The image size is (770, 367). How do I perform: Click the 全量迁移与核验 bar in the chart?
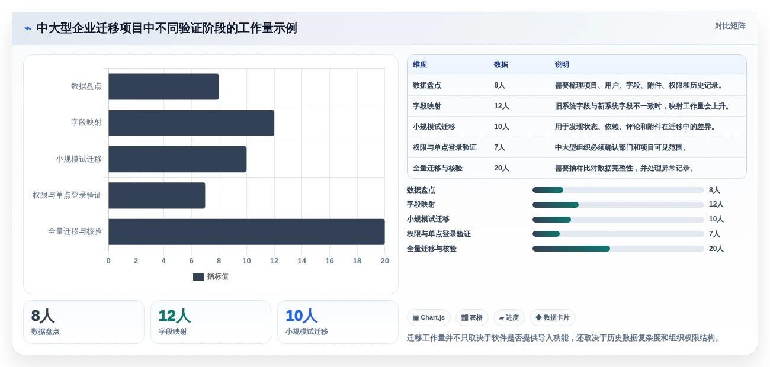[246, 232]
